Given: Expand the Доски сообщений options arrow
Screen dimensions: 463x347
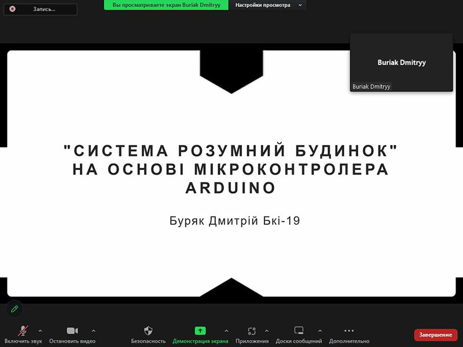Looking at the screenshot, I should pyautogui.click(x=320, y=331).
